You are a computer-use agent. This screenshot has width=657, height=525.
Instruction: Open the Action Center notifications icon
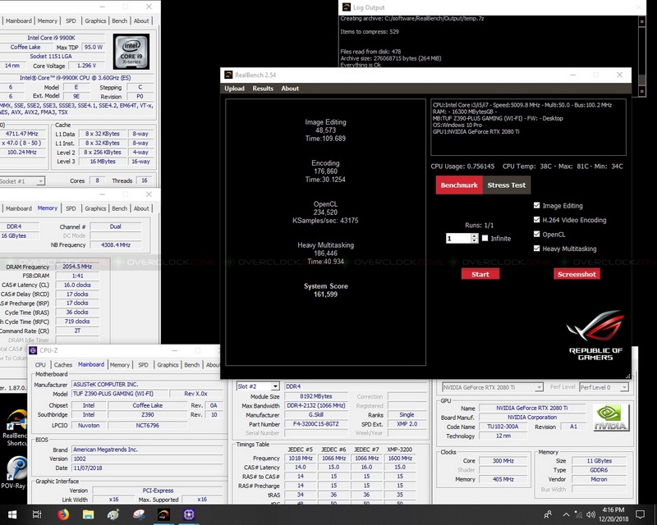click(x=641, y=514)
